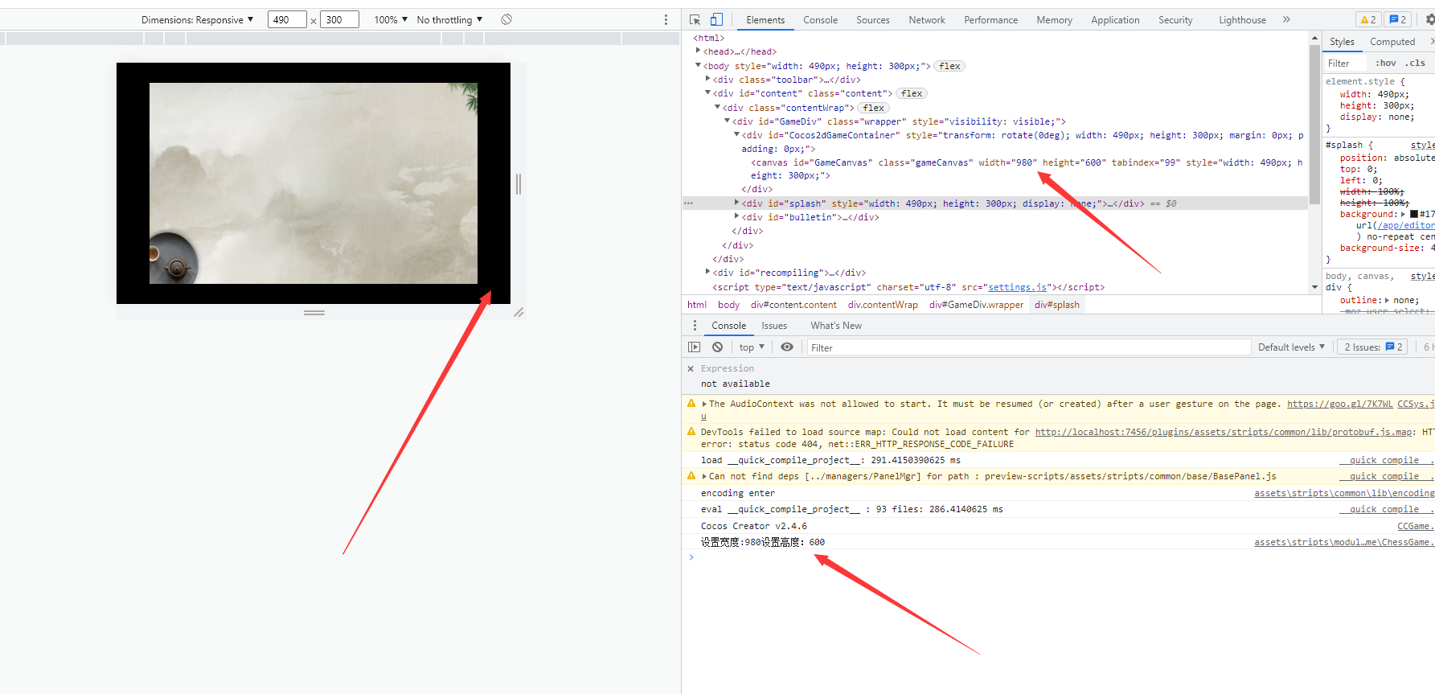Expand the Can not find deps warning
The width and height of the screenshot is (1435, 694).
point(704,476)
